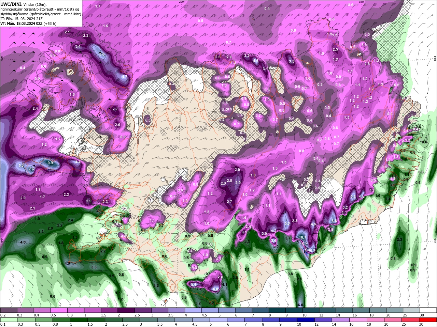
Task: Select the white swatch labeled 30 in the snow legend
Action: pos(428,310)
